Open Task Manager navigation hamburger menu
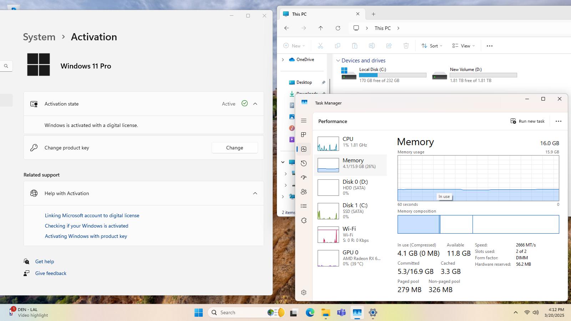Screen dimensions: 571x321 click(304, 121)
